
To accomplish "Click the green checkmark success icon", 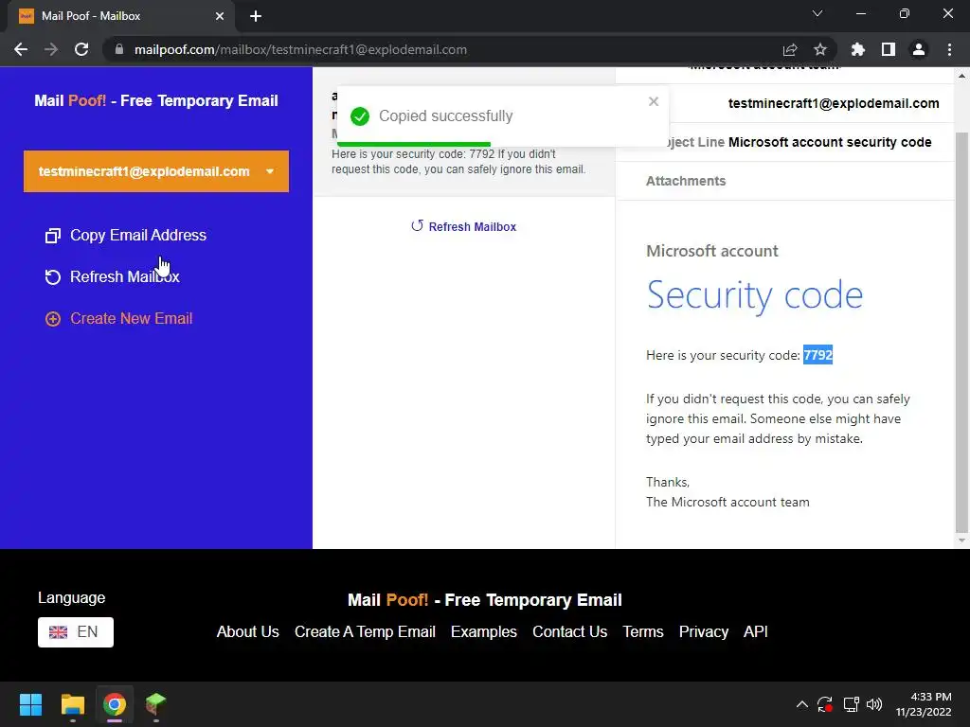I will pyautogui.click(x=359, y=116).
